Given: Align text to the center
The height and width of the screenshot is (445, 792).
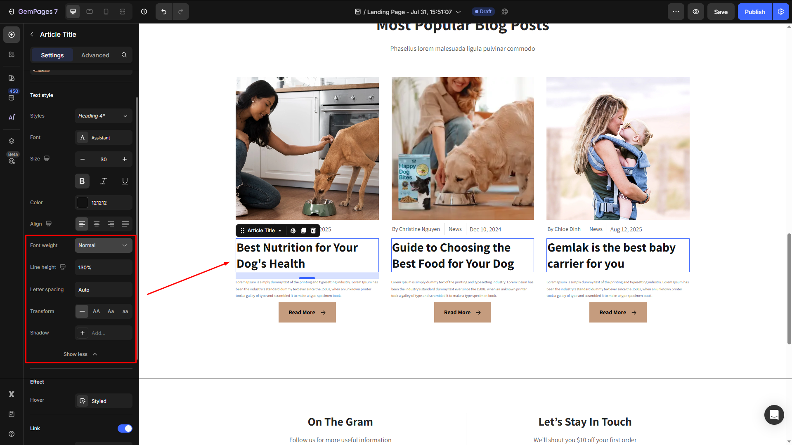Looking at the screenshot, I should 97,224.
